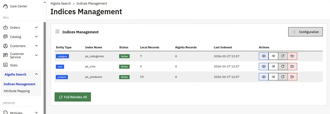
Task: Open the Attribute Mapping submenu item
Action: click(16, 91)
